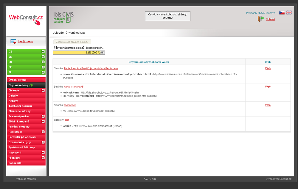Click Web link in xxxxxx5 row

click(268, 87)
